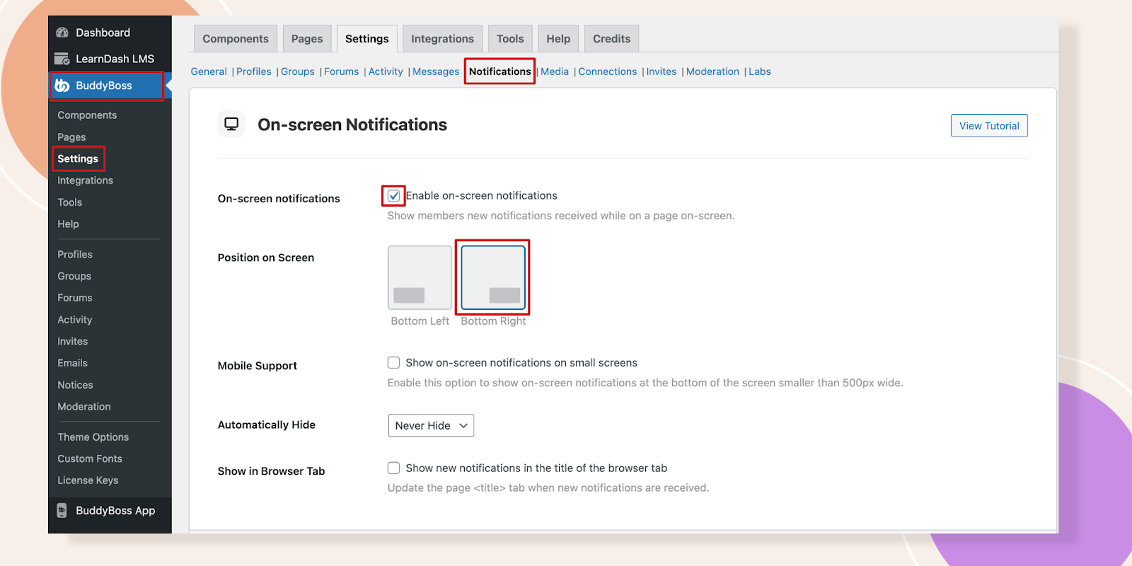Click the Dashboard gauge icon
1132x566 pixels.
click(62, 33)
